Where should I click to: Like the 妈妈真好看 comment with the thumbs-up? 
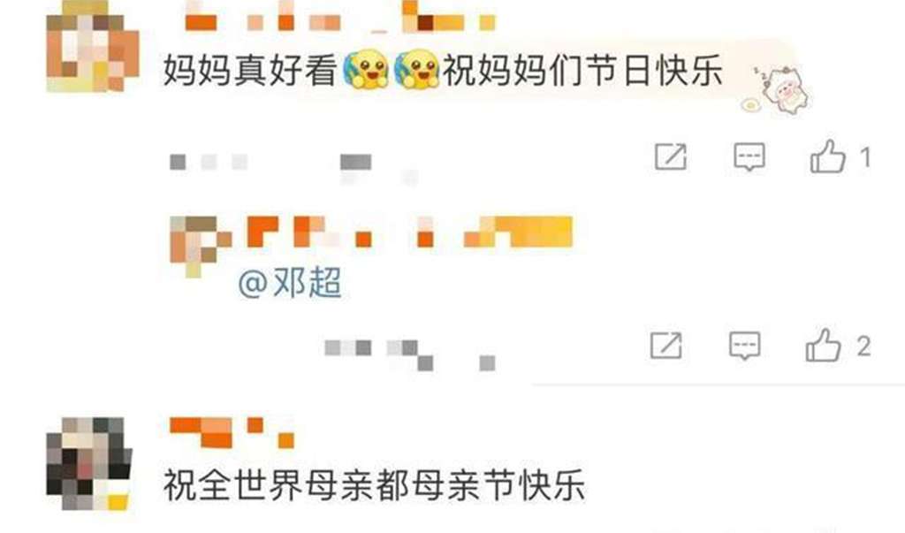827,156
